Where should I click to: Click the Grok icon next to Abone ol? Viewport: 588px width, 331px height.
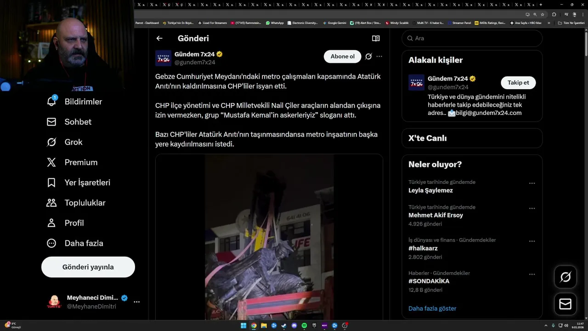click(368, 57)
